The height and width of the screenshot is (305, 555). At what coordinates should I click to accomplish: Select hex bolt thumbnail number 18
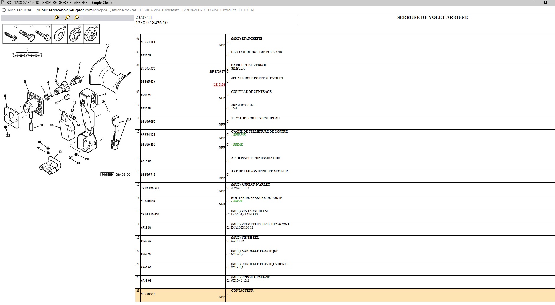tap(27, 34)
